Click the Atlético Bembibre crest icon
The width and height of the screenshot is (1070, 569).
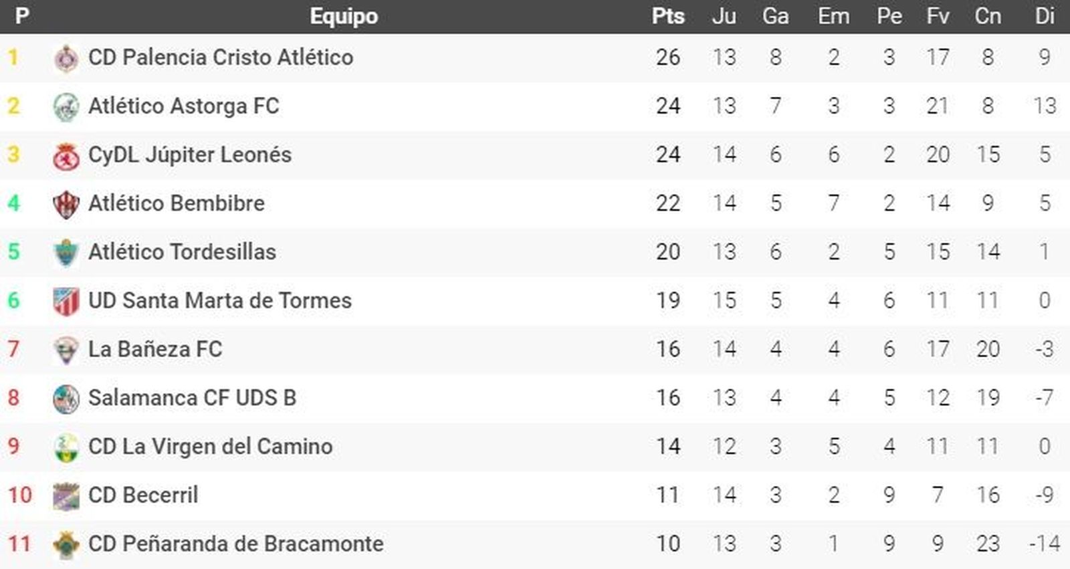[x=66, y=204]
